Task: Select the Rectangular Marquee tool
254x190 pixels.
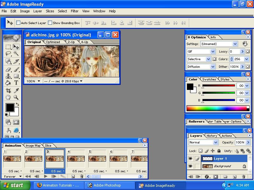Action: [x=8, y=47]
